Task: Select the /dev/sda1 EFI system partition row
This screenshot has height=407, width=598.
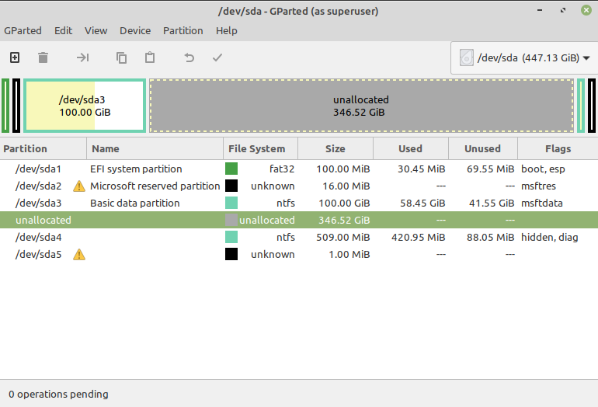Action: coord(299,169)
